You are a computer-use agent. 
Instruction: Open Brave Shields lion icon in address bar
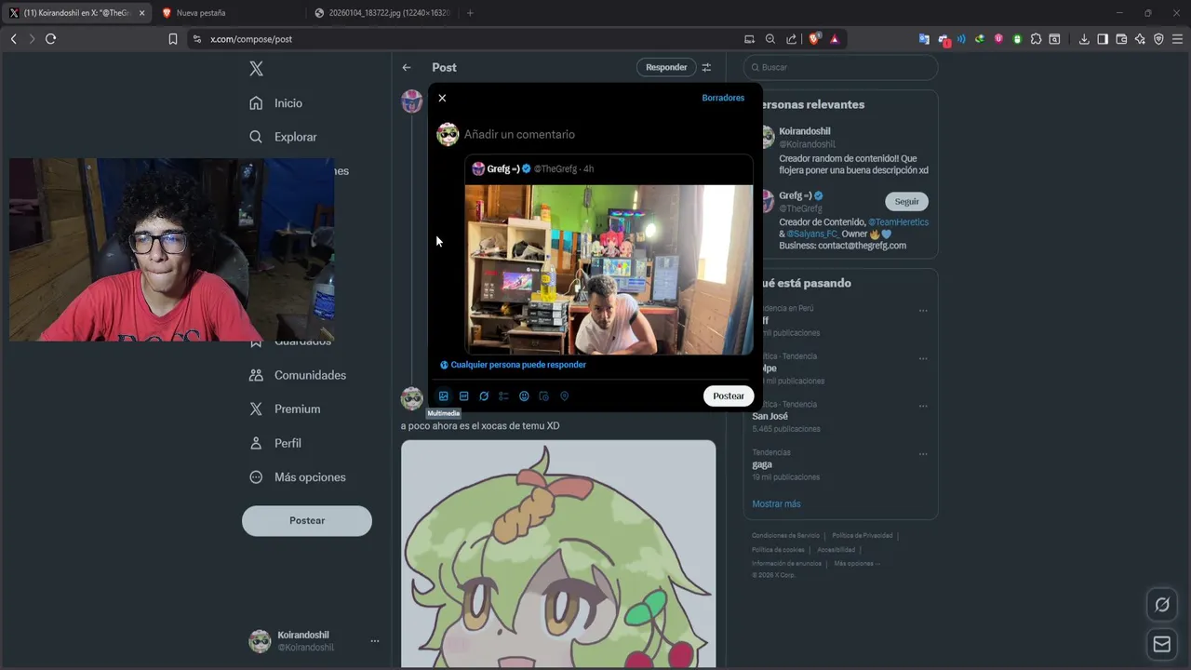tap(814, 39)
